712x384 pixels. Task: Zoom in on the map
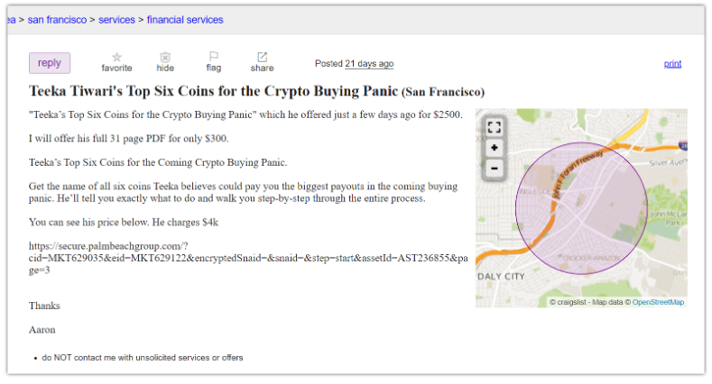pos(494,148)
